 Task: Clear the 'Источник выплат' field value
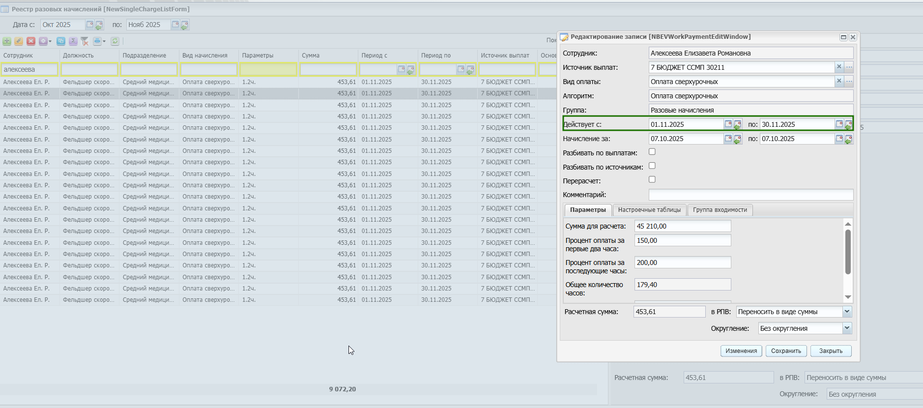pyautogui.click(x=839, y=67)
